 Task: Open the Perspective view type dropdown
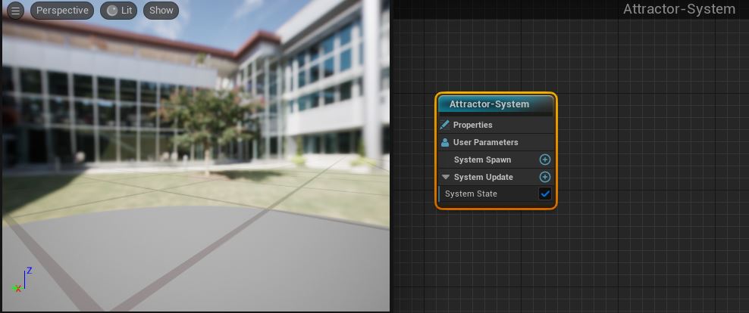coord(62,11)
